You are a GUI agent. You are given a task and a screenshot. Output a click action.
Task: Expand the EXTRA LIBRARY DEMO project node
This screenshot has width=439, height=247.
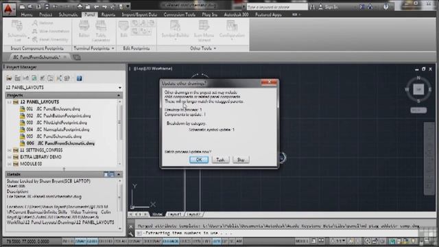(x=9, y=157)
